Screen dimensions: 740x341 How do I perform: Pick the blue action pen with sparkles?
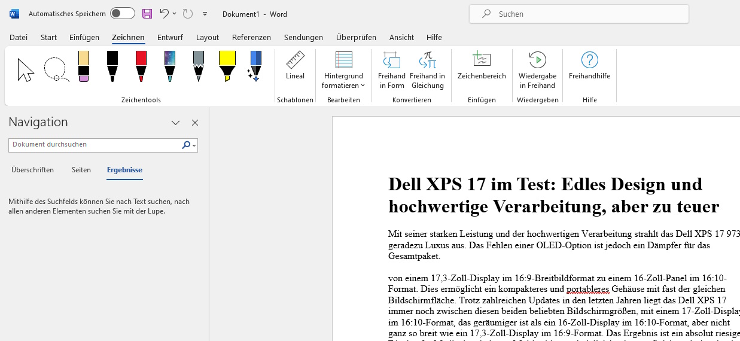click(x=255, y=66)
